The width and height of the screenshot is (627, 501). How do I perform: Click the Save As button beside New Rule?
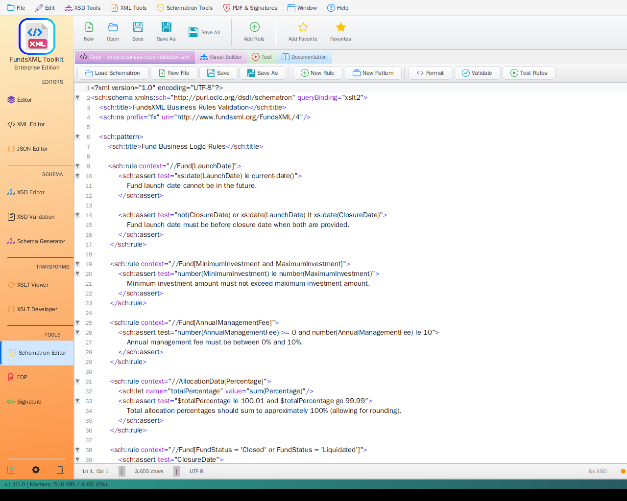[263, 73]
